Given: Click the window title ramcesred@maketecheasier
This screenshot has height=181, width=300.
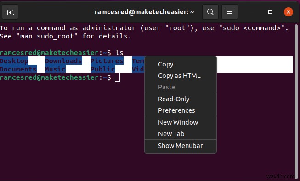Looking at the screenshot, I should pyautogui.click(x=144, y=12).
